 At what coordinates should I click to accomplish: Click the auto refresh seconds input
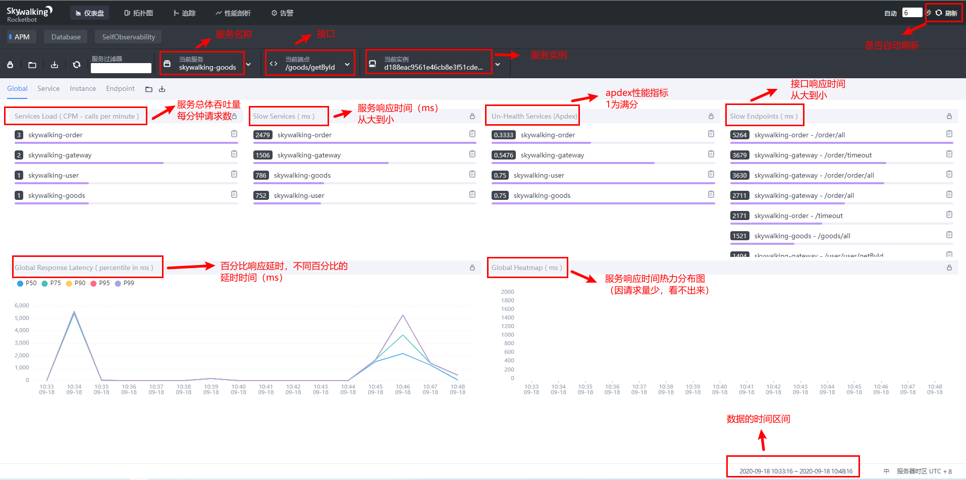point(913,13)
